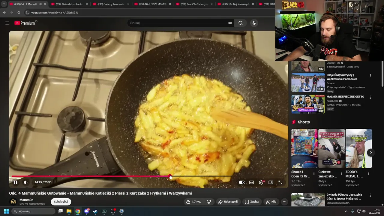
Task: Open options menu for MALMÖ video
Action: point(370,97)
